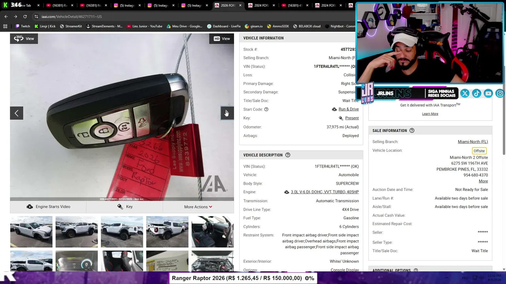
Task: Open Learn More about IAA Transport
Action: coord(430,114)
